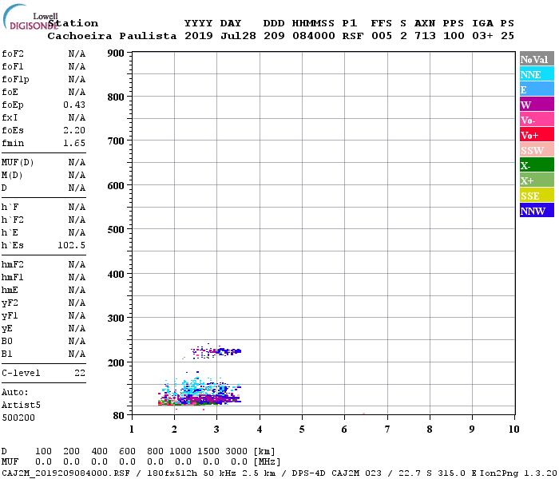Select the Vo- pink legend swatch
Screen dimensions: 559x479
click(537, 120)
